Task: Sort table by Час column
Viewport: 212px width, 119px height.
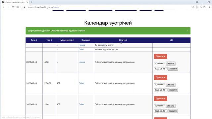Action: coord(49,40)
